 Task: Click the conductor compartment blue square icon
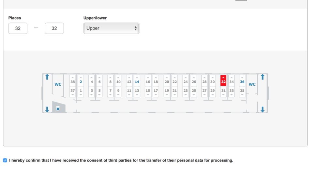(58, 109)
